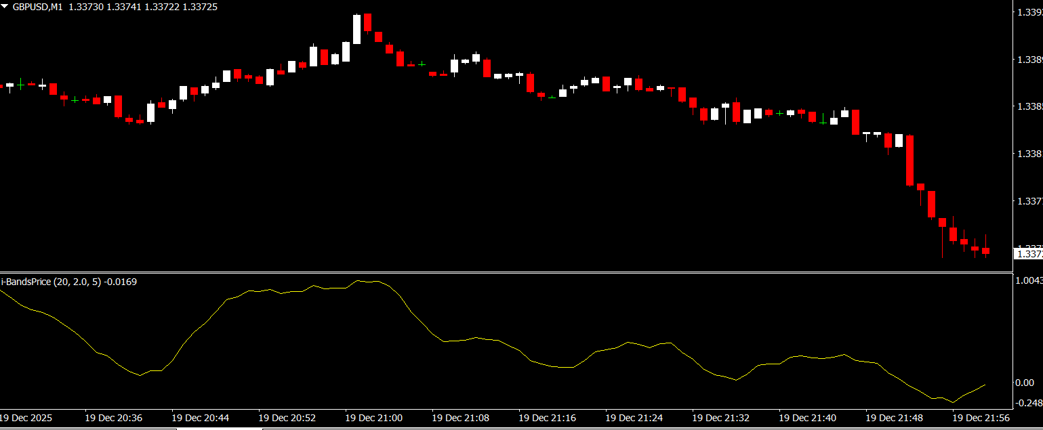Click the divider between chart and indicator window
The image size is (1043, 430).
(x=505, y=272)
